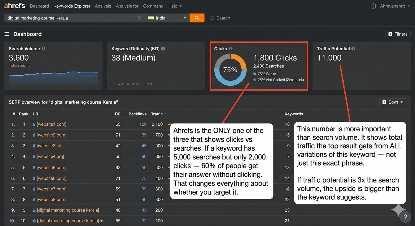Open the website4.org link
The width and height of the screenshot is (415, 226).
point(50,157)
